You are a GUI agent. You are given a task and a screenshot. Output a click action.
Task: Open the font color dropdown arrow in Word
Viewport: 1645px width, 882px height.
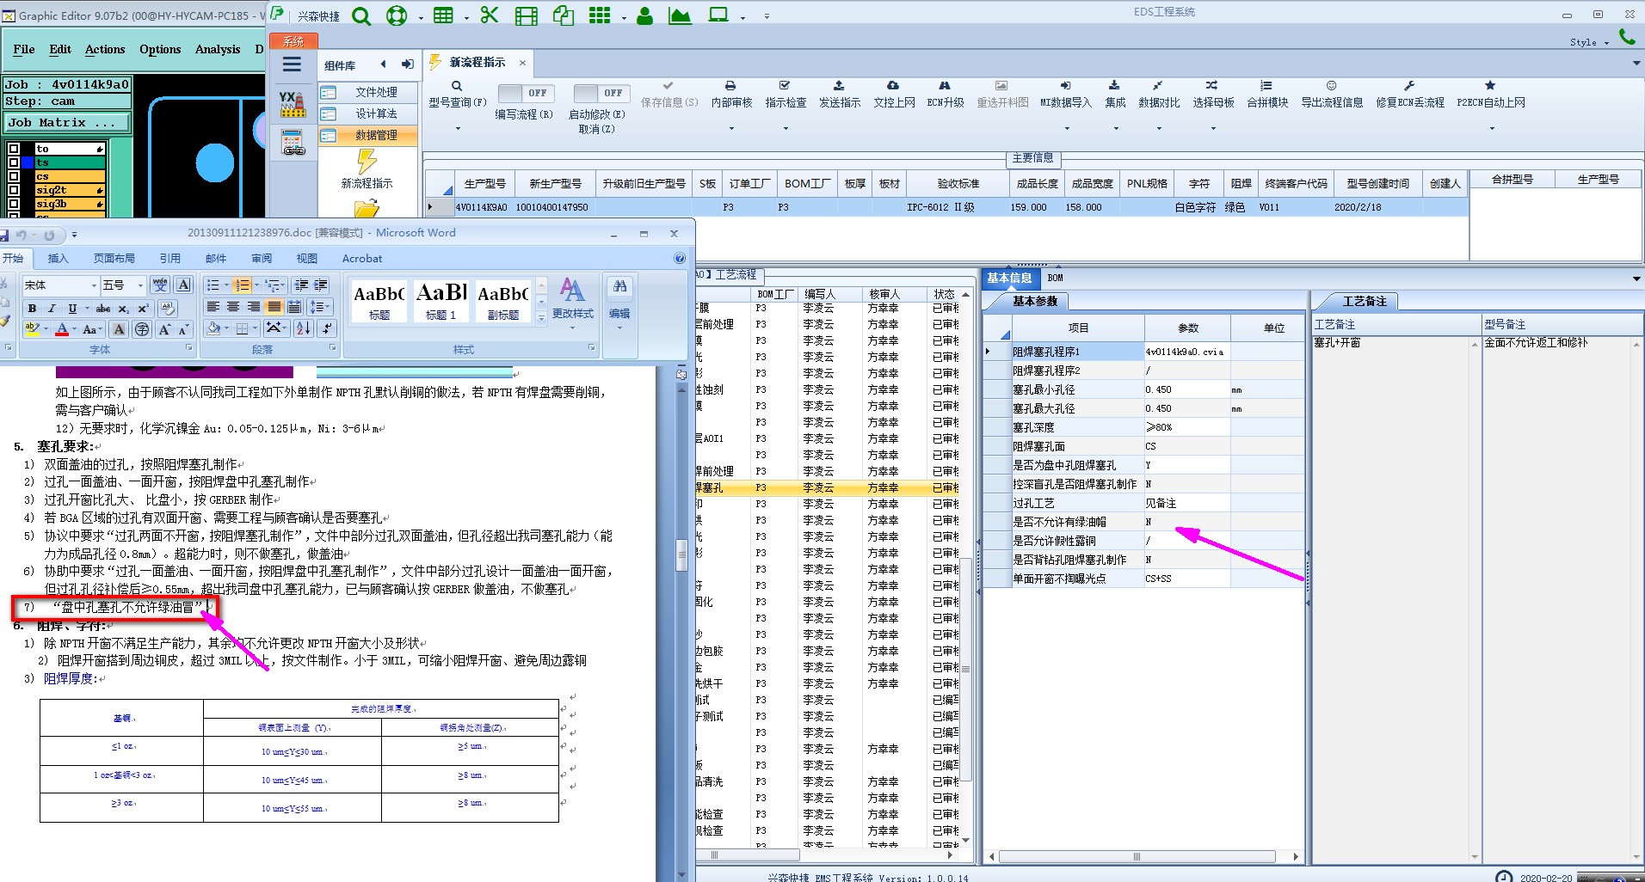click(74, 329)
